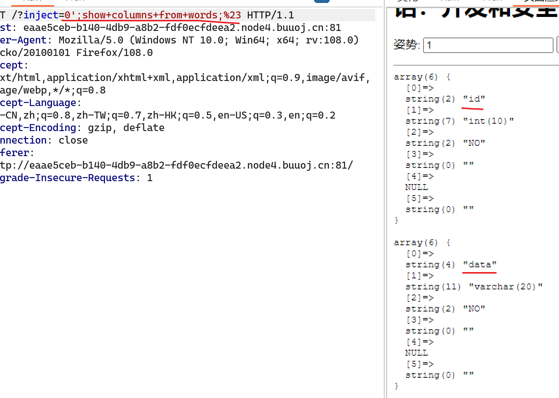Click the "varchar(20)" type value
This screenshot has height=398, width=559.
pos(506,286)
